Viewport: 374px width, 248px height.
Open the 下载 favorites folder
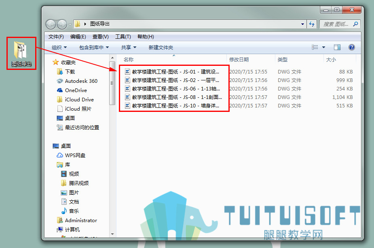66,72
